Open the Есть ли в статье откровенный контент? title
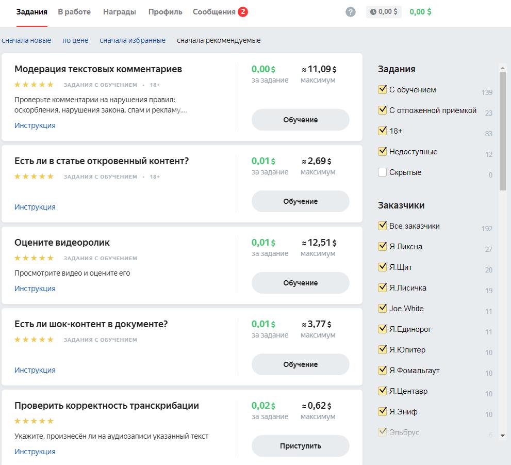 click(x=102, y=161)
